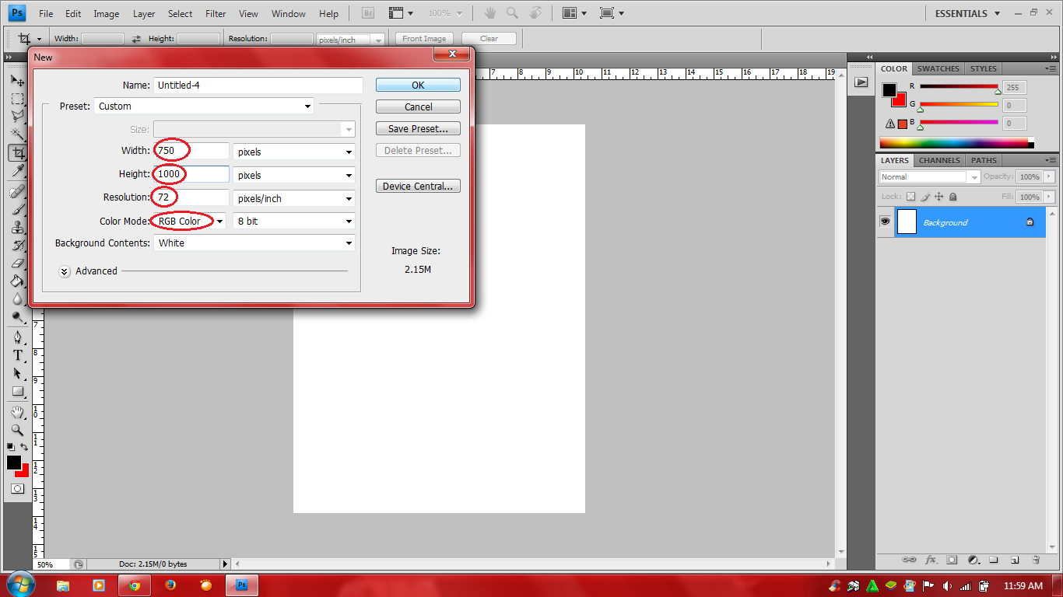Select the Healing Brush tool
This screenshot has height=597, width=1063.
coord(17,191)
